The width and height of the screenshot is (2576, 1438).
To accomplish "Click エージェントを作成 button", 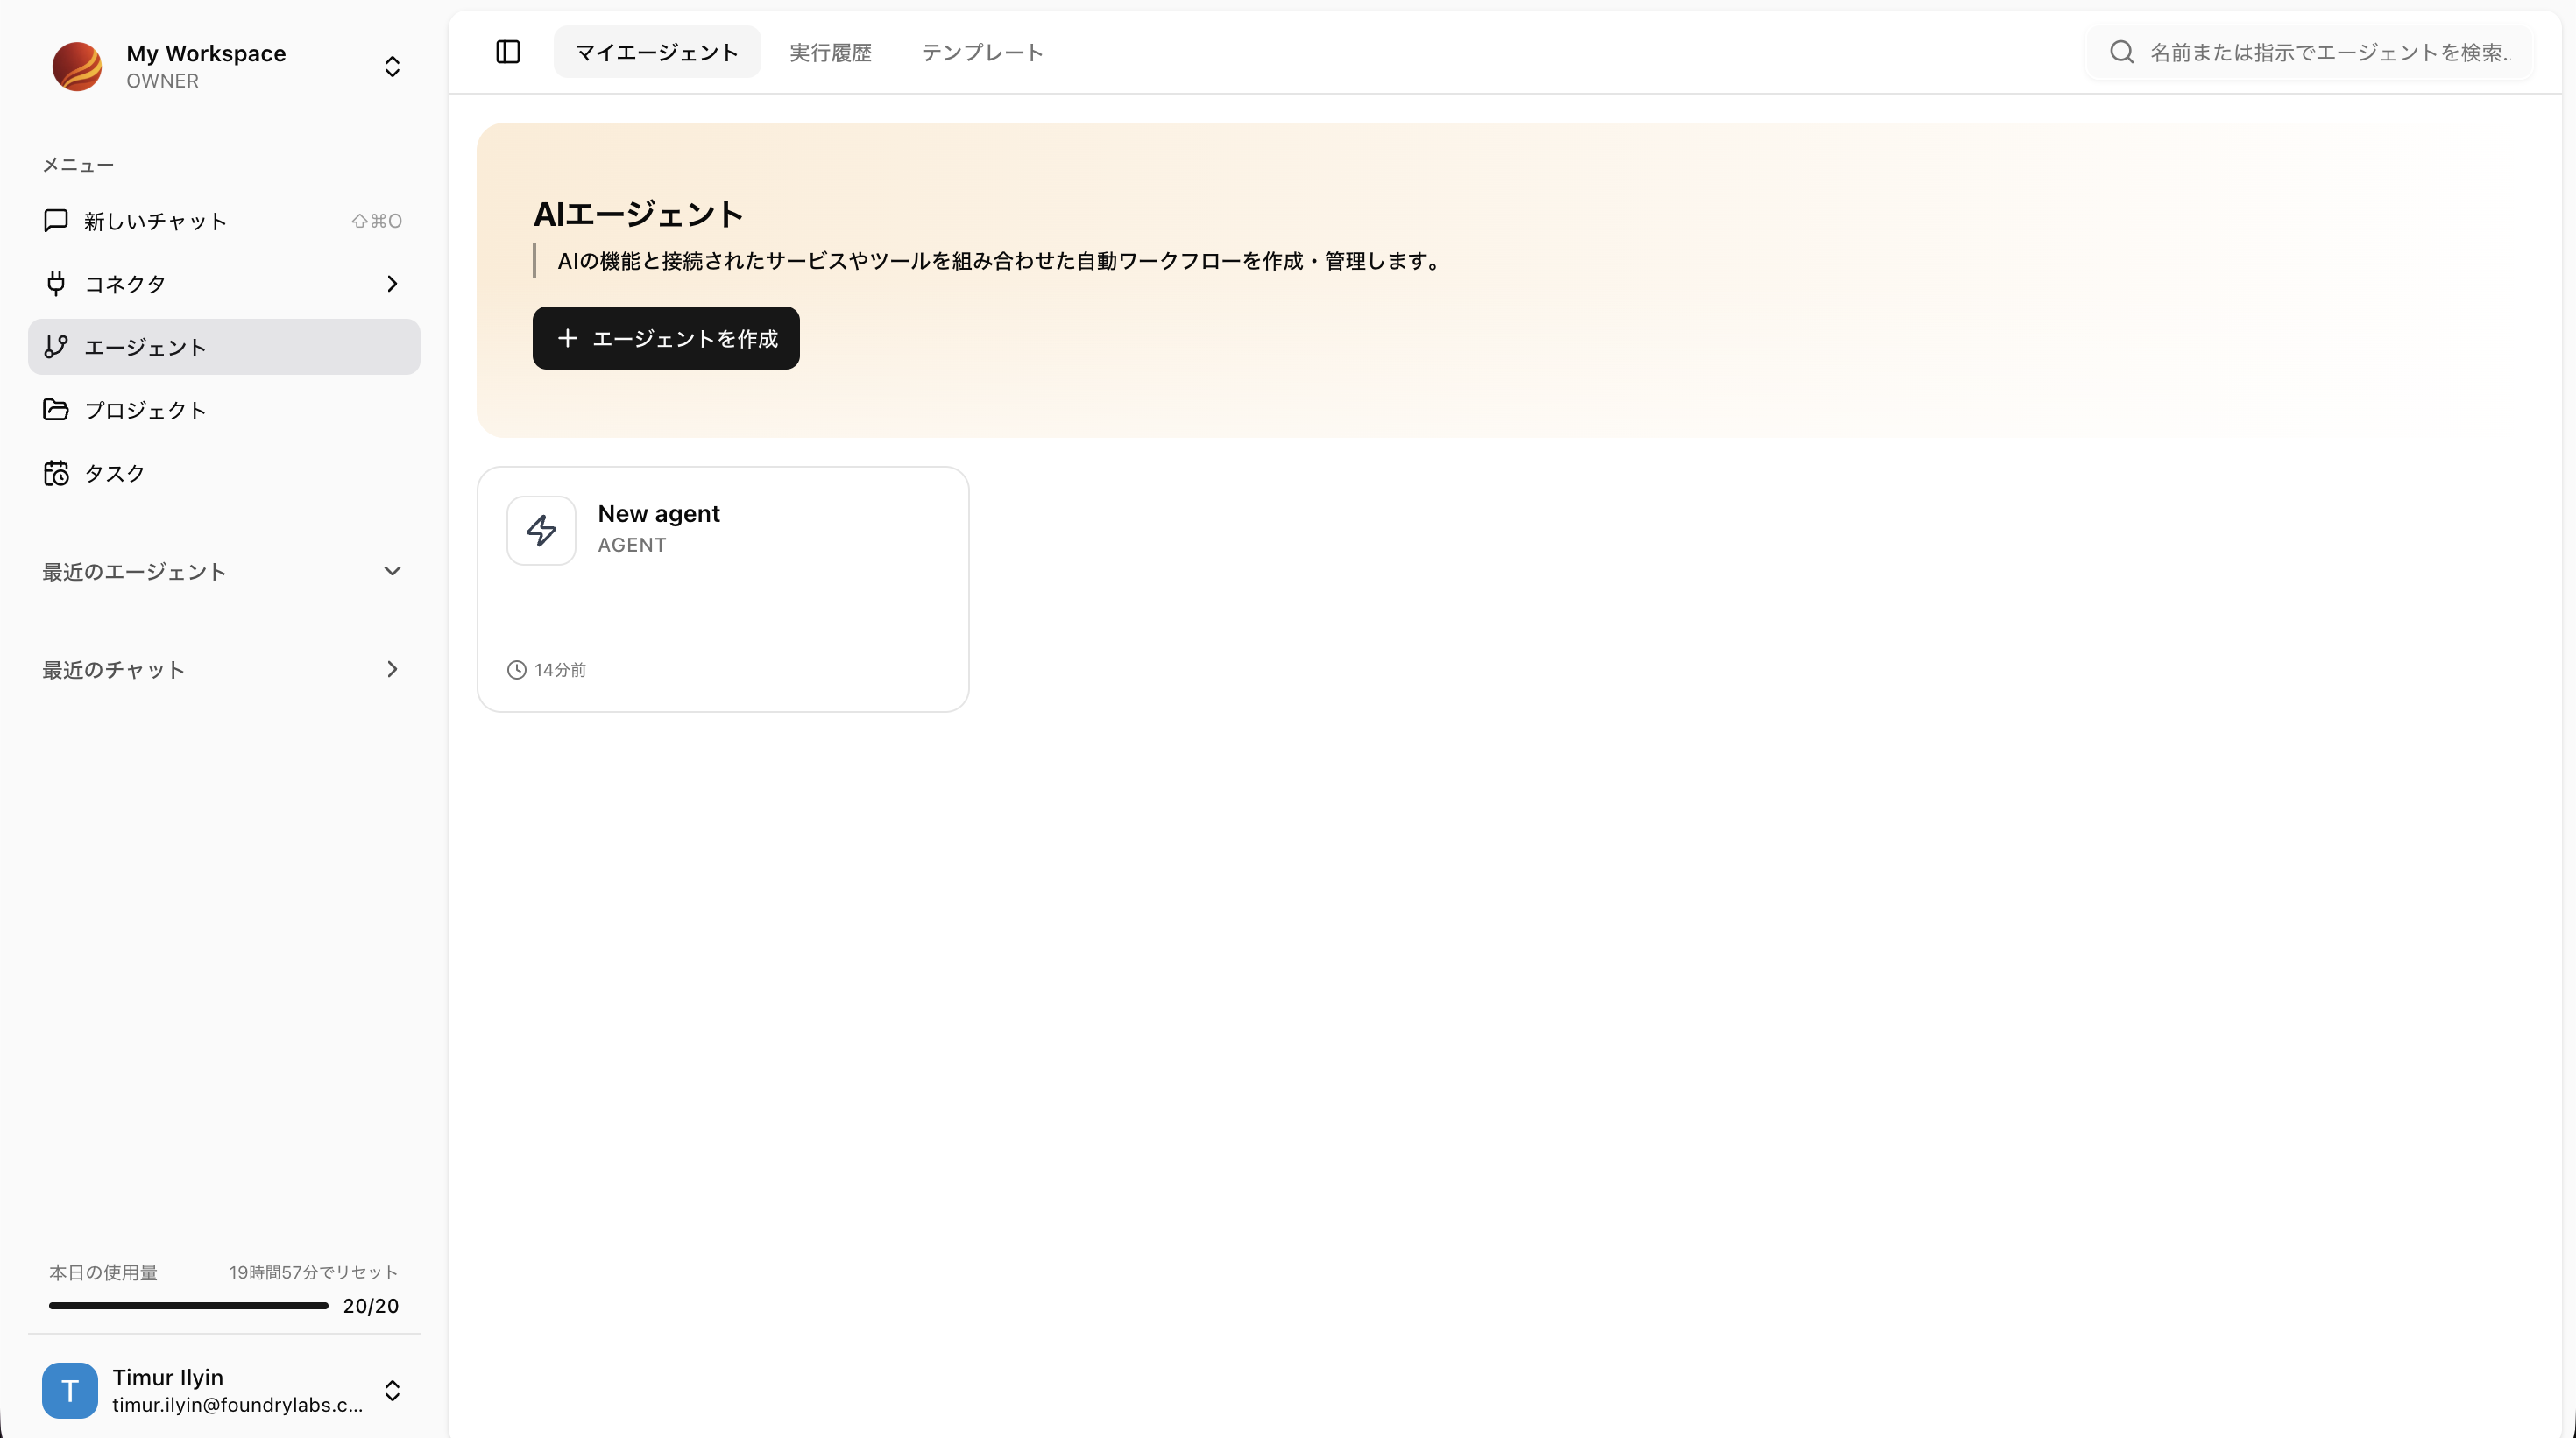I will [x=666, y=338].
